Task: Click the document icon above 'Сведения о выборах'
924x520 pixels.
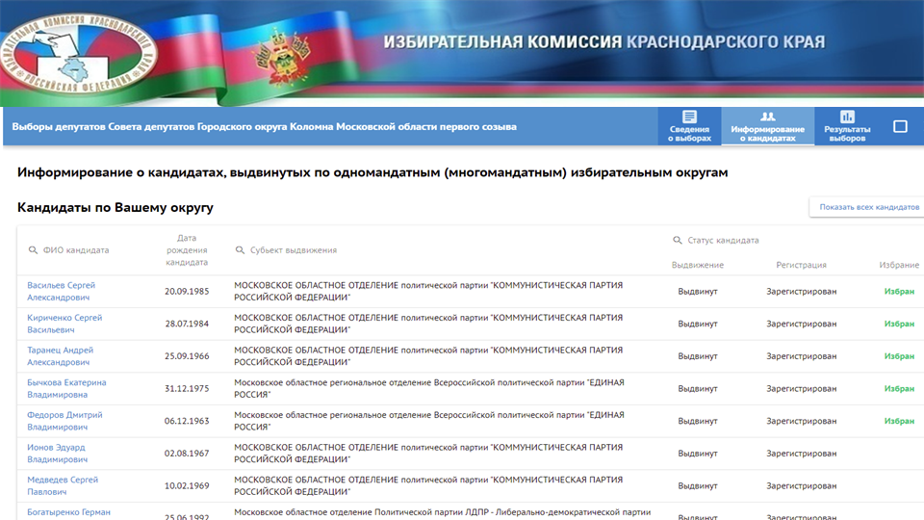Action: 689,117
